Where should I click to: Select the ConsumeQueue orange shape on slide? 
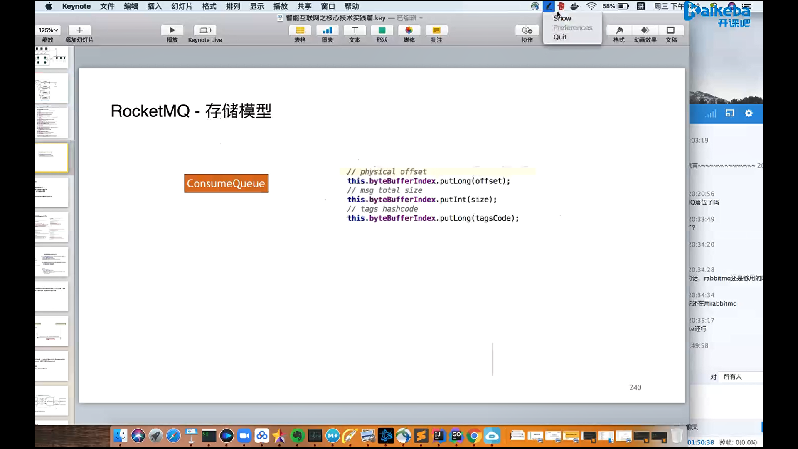(226, 183)
